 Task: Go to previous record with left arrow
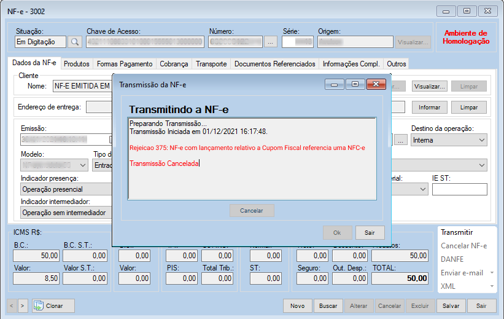point(12,305)
